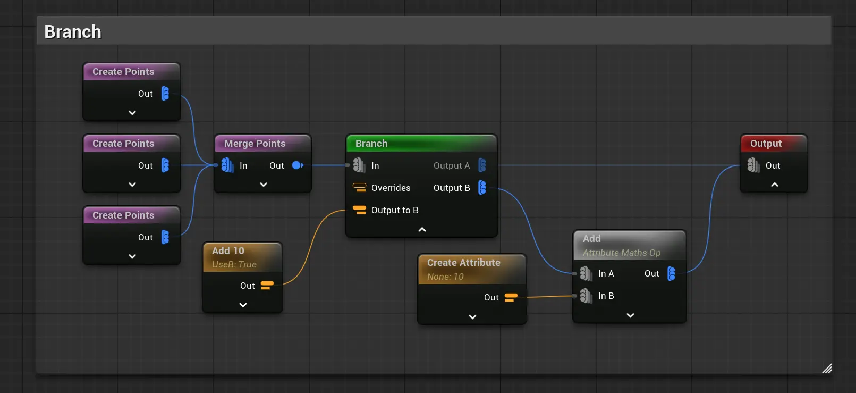The width and height of the screenshot is (856, 393).
Task: Click the Merge Points Out pin
Action: (x=298, y=165)
